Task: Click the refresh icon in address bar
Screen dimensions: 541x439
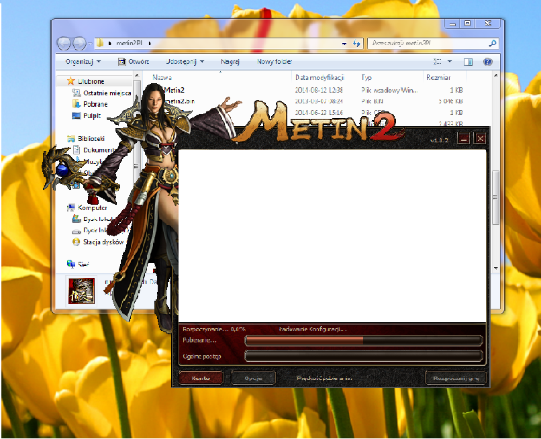Action: (356, 44)
